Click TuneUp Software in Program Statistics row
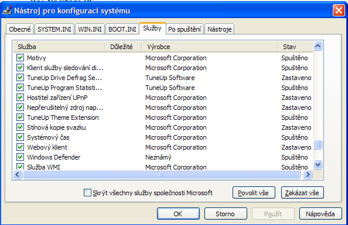Screen dimensions: 348x225 (170, 88)
